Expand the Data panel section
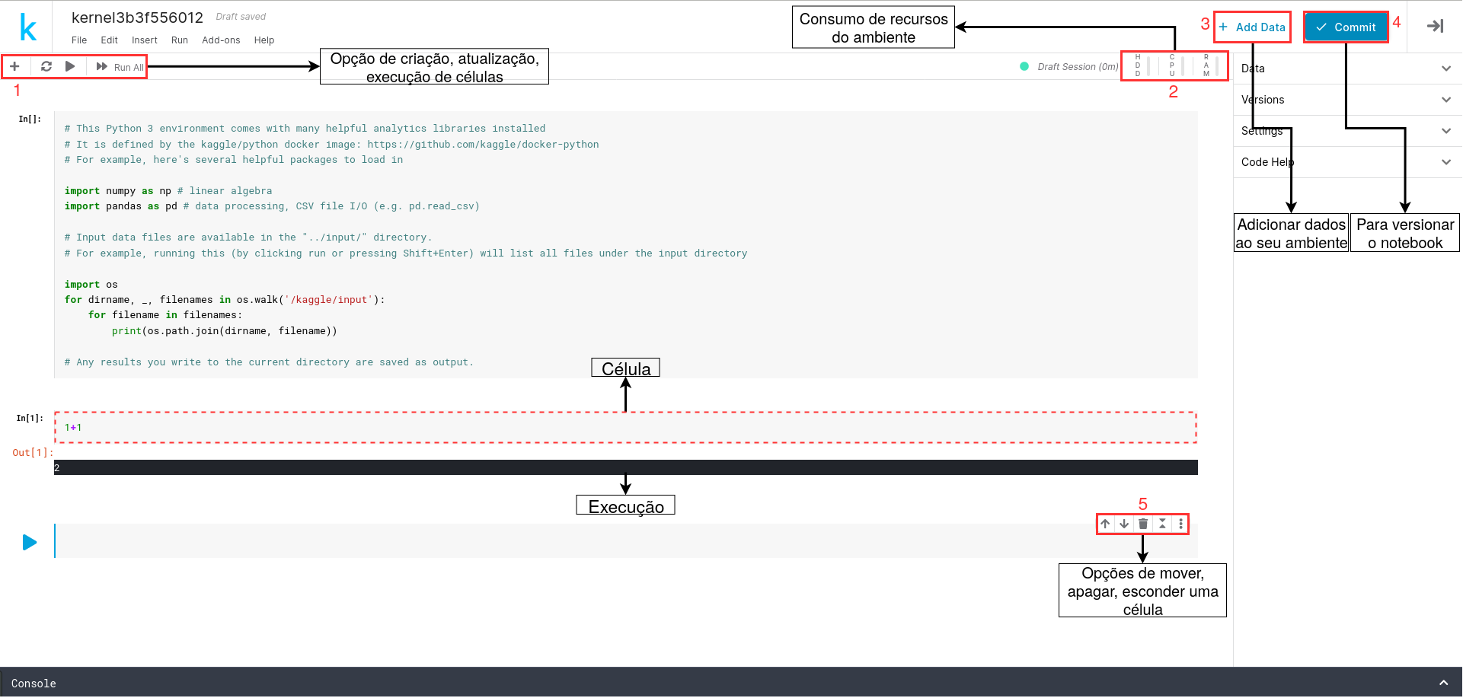1463x698 pixels. (x=1445, y=69)
